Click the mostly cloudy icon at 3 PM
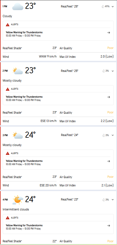This screenshot has width=117, height=245. point(18,135)
